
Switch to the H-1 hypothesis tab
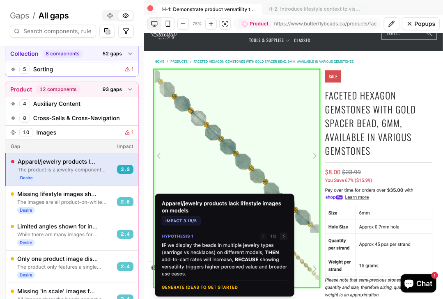[x=208, y=9]
